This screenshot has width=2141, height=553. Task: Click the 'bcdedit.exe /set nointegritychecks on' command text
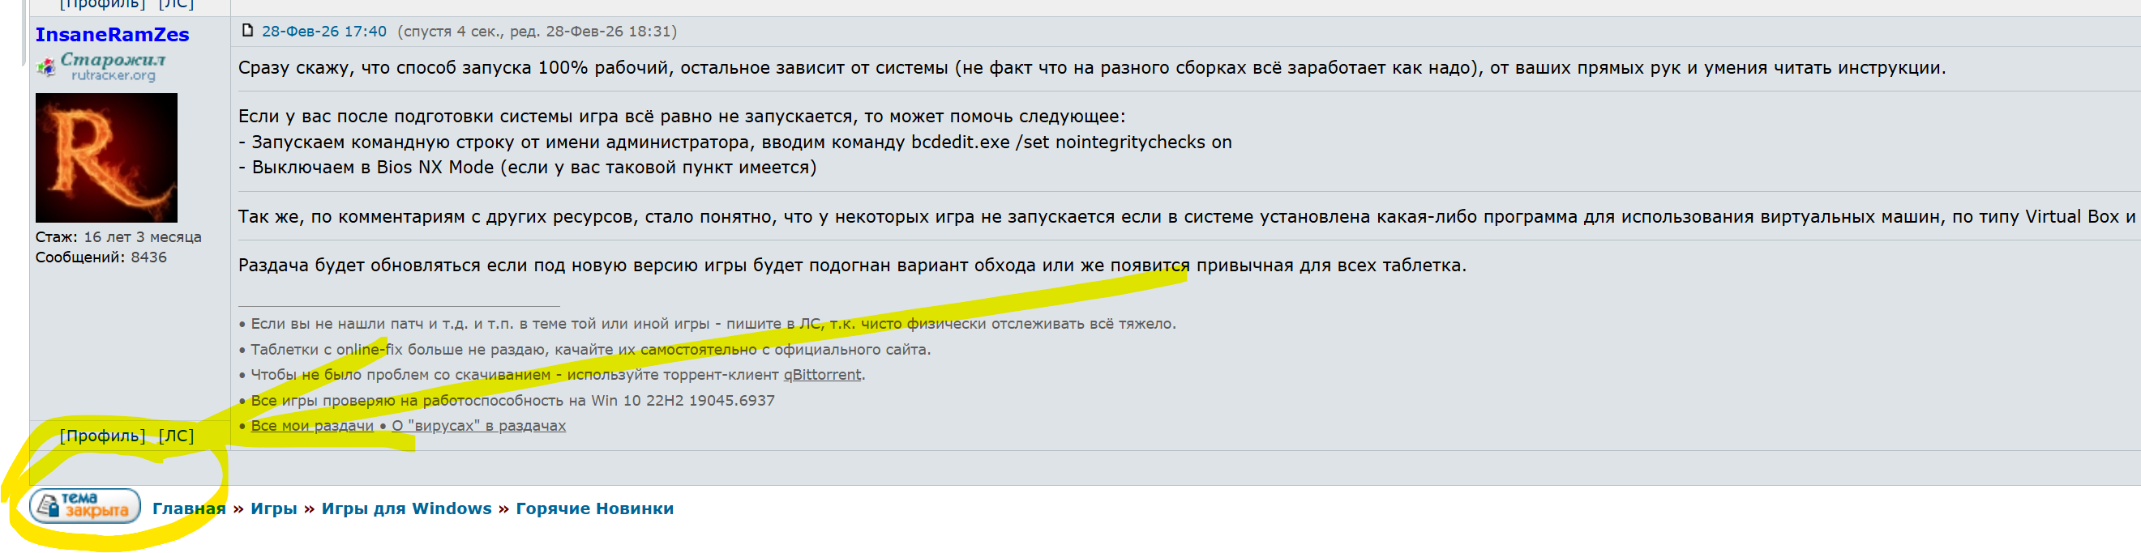[x=1072, y=142]
